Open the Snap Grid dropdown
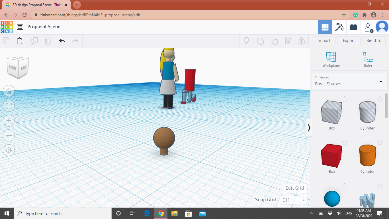Image resolution: width=389 pixels, height=219 pixels. pyautogui.click(x=294, y=200)
